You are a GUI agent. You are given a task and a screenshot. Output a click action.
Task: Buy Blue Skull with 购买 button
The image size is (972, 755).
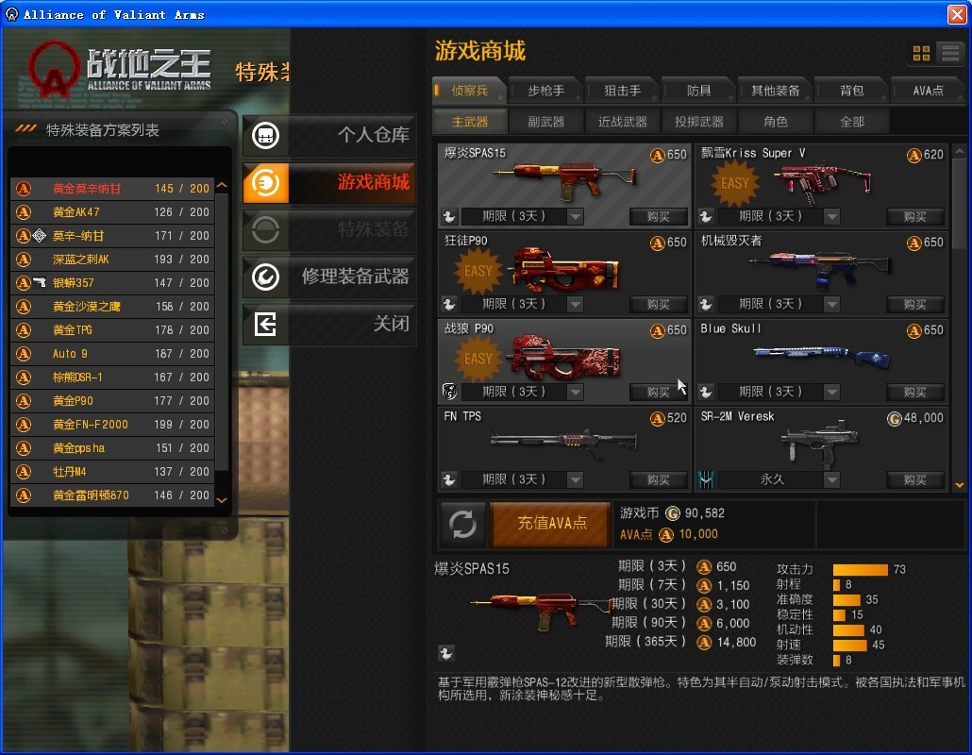(915, 392)
